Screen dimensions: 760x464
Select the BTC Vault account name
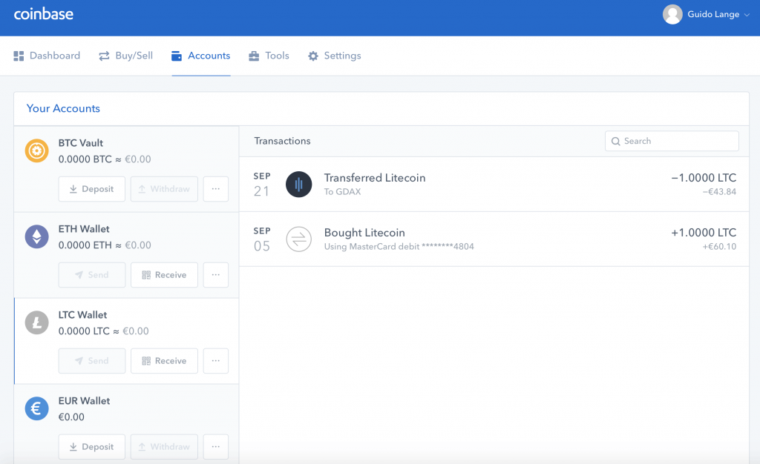pos(80,143)
